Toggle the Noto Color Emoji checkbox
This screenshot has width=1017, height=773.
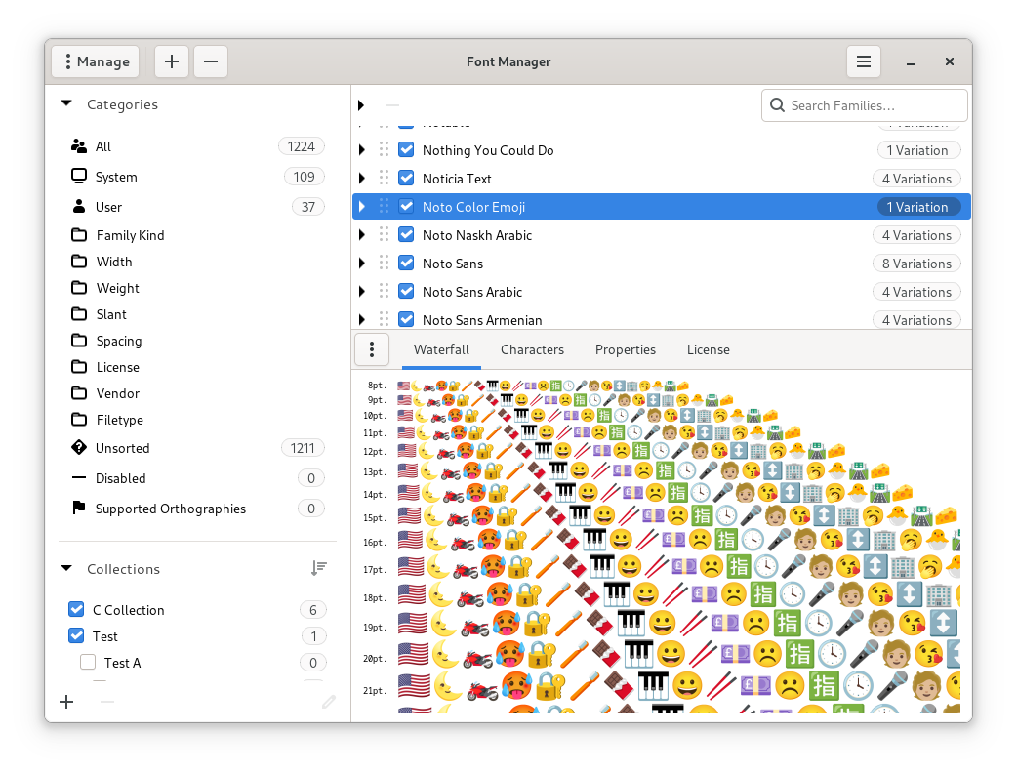(x=406, y=206)
